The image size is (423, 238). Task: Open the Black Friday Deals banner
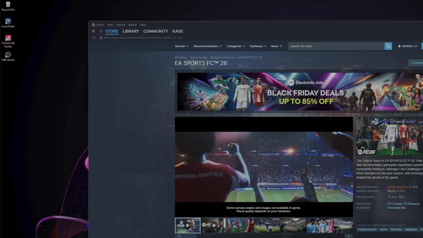(x=300, y=92)
